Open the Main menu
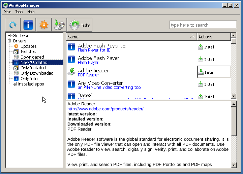Viewport: 243px width, 174px height. tap(7, 12)
